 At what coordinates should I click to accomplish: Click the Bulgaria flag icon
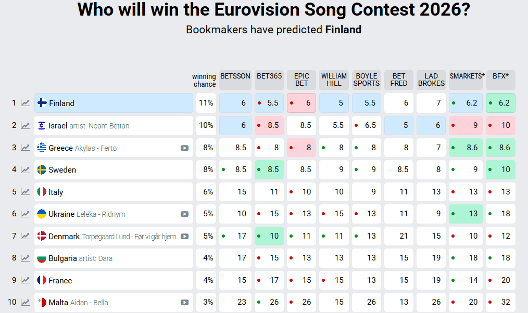click(x=42, y=258)
